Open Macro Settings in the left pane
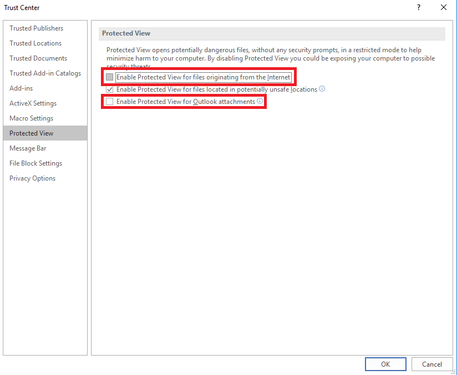 pos(31,118)
